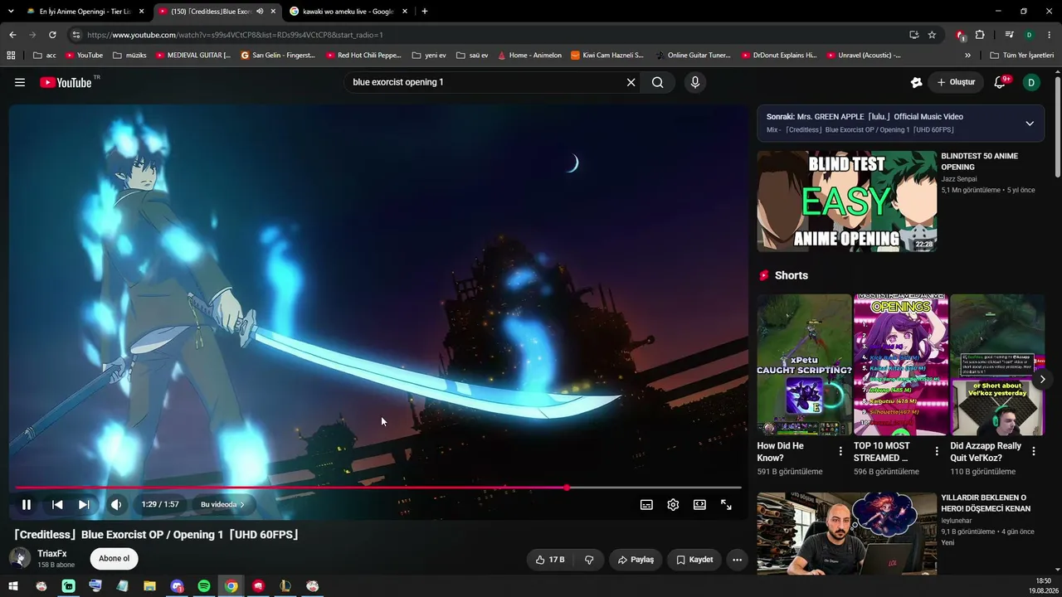Open the YouTube account avatar menu
This screenshot has height=597, width=1062.
1031,82
